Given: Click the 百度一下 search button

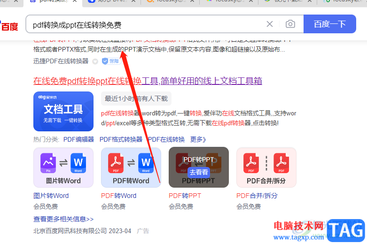Looking at the screenshot, I should [x=330, y=24].
